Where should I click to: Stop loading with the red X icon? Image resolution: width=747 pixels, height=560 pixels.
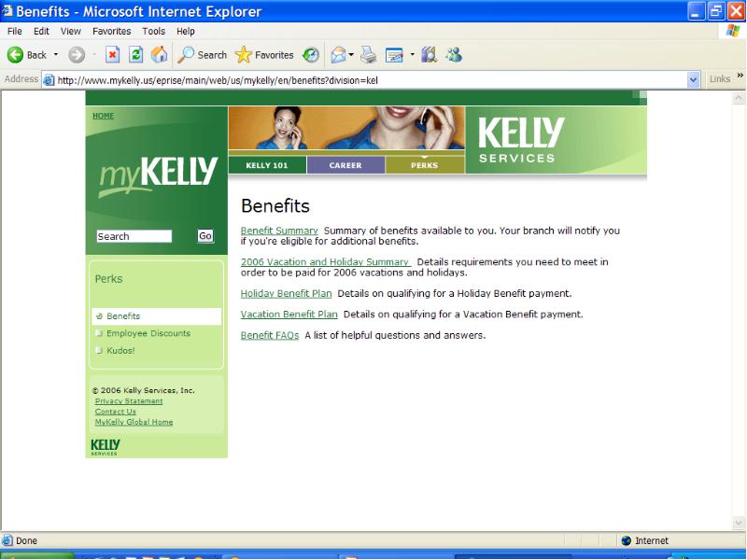pos(112,55)
